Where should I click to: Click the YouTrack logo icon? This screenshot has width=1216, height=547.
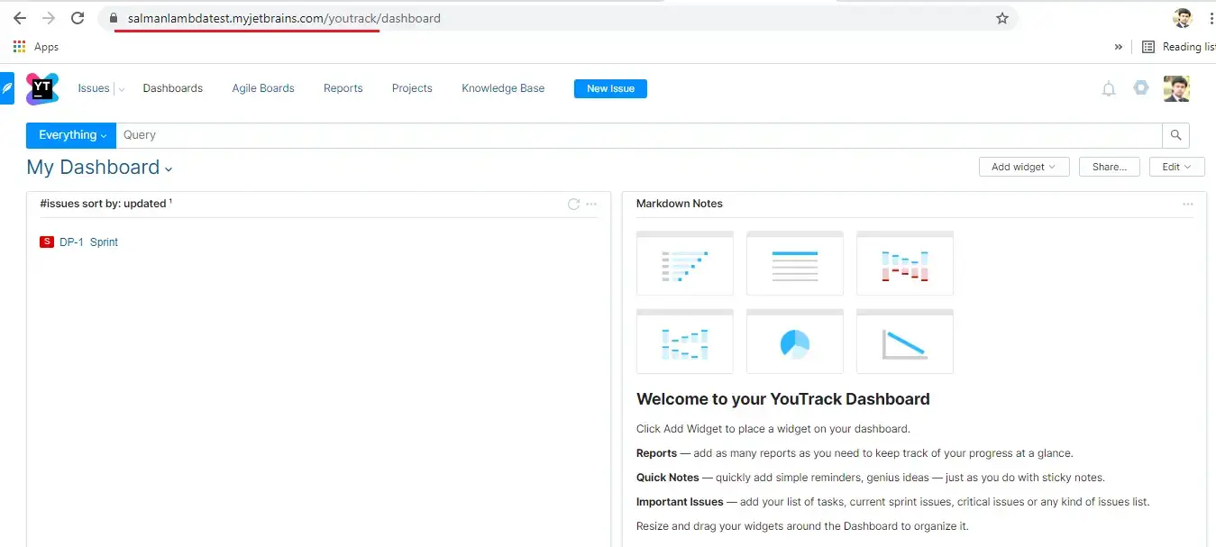pos(41,88)
